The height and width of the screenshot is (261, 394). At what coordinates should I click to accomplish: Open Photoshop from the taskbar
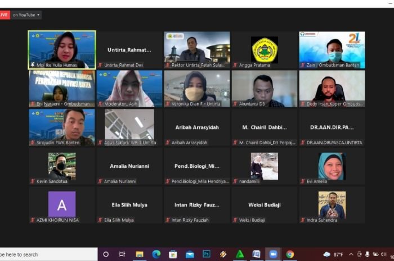click(207, 254)
